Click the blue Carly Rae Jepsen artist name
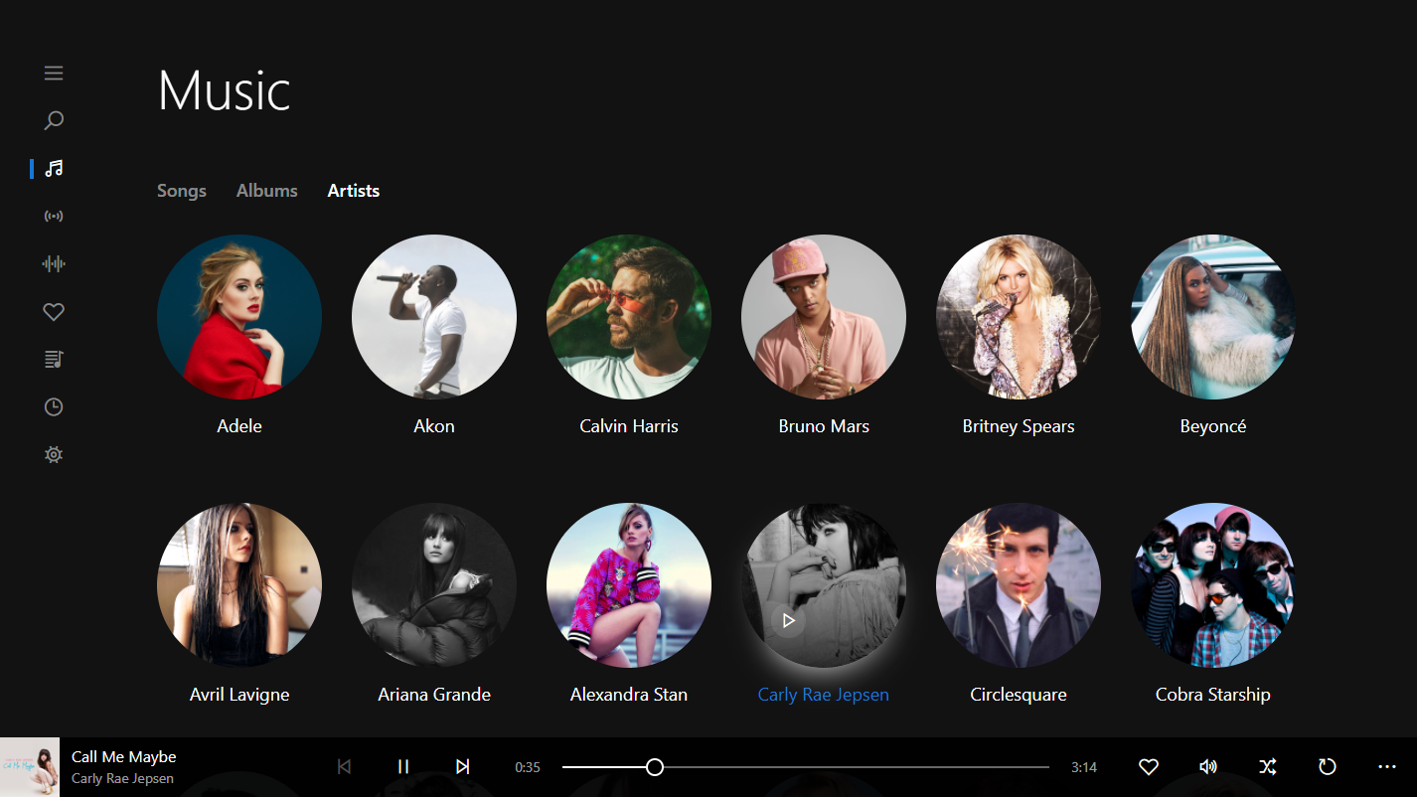Image resolution: width=1417 pixels, height=797 pixels. pos(824,695)
